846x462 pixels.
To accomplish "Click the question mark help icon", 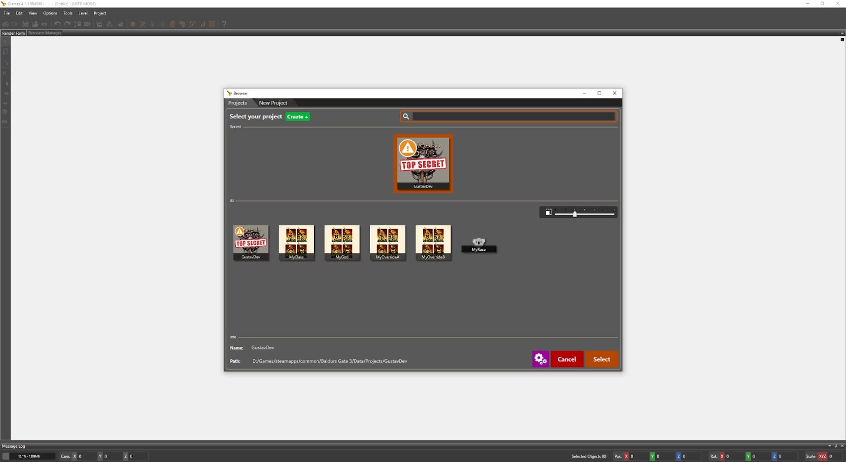I will pyautogui.click(x=224, y=24).
